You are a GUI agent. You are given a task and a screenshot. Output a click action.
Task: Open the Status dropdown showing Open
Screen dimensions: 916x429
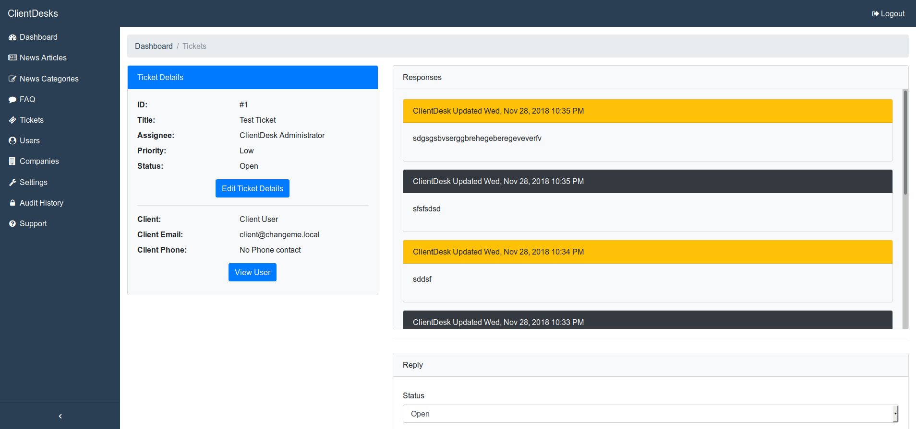pyautogui.click(x=650, y=414)
